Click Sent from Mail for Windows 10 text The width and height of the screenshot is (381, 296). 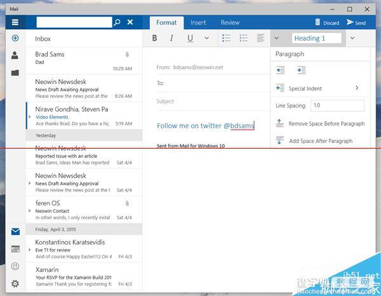pos(190,146)
